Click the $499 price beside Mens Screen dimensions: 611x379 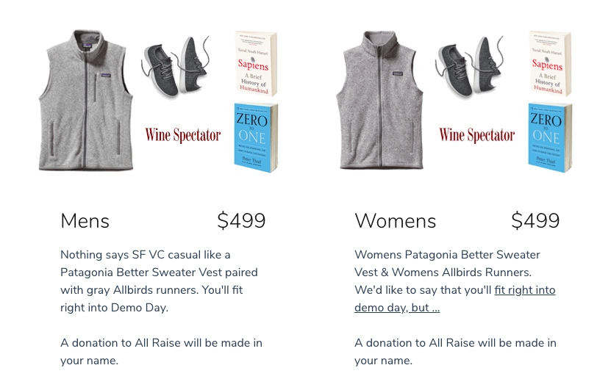[x=241, y=221]
